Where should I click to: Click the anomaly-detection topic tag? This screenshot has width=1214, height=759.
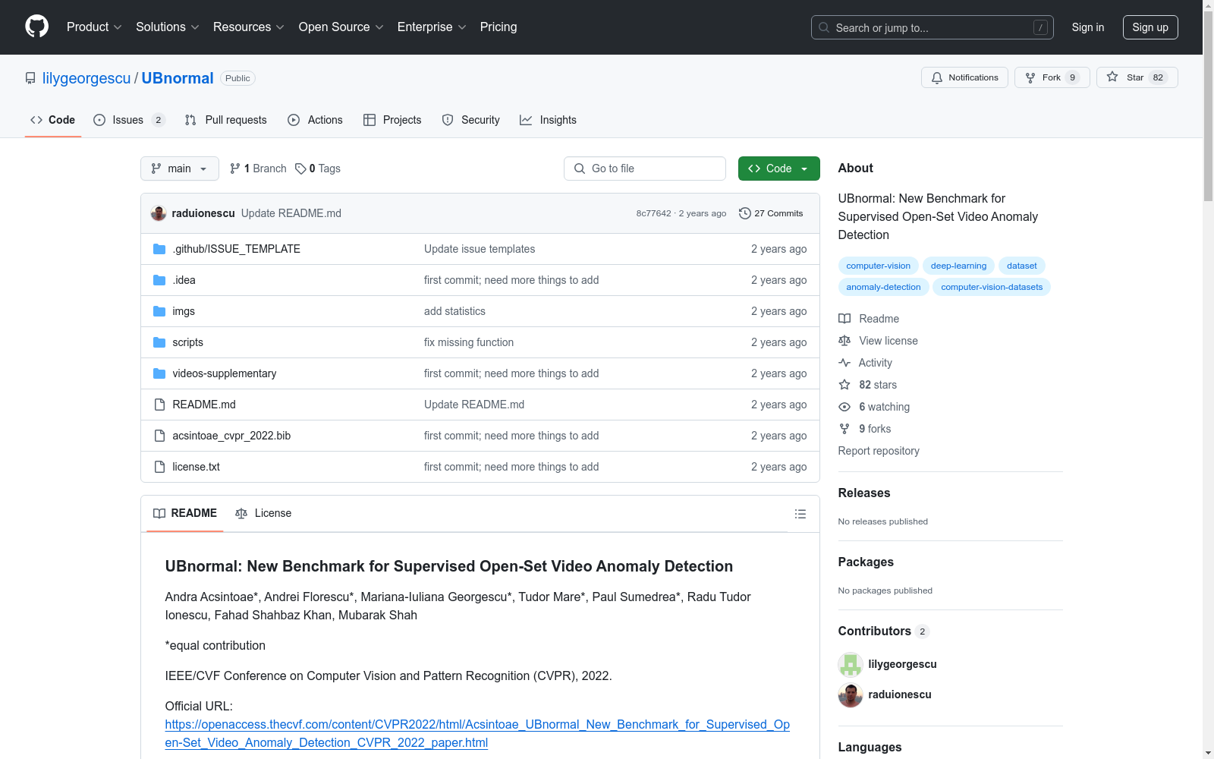click(883, 287)
